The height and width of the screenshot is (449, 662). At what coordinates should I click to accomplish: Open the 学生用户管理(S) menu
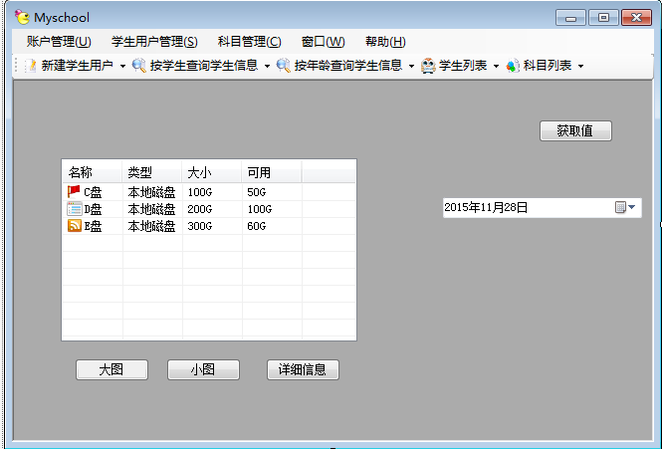154,42
